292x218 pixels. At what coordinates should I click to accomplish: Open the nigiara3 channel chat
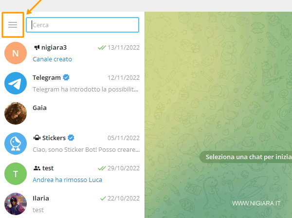click(x=72, y=53)
